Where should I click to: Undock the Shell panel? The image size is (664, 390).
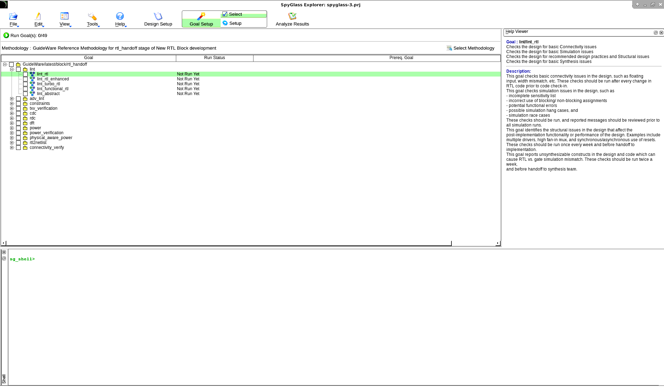4,259
